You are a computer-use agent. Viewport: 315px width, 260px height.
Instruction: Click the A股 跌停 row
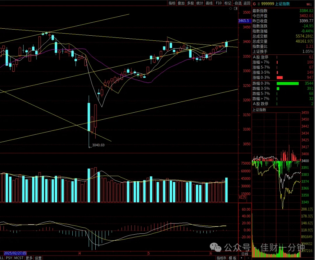coord(283,104)
